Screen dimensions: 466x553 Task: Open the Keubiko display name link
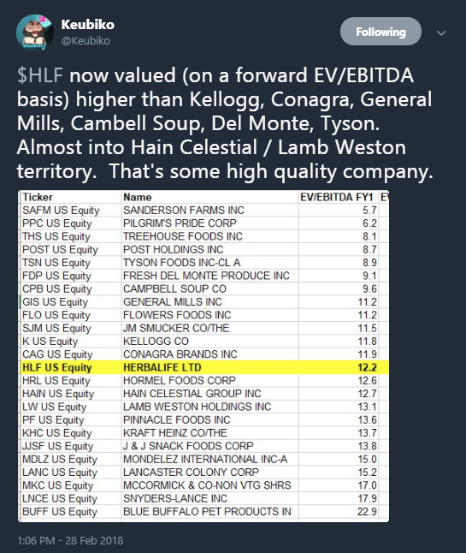[88, 24]
